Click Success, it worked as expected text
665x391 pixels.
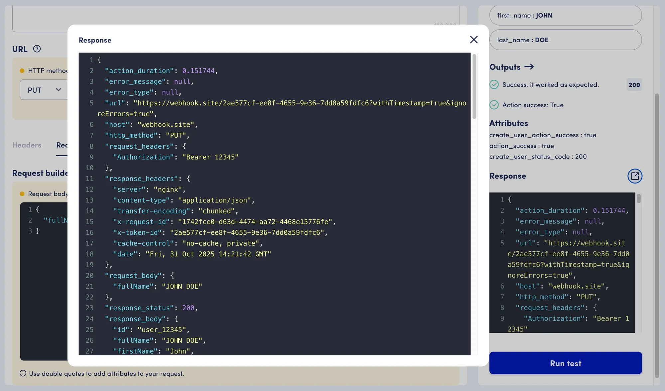(550, 84)
